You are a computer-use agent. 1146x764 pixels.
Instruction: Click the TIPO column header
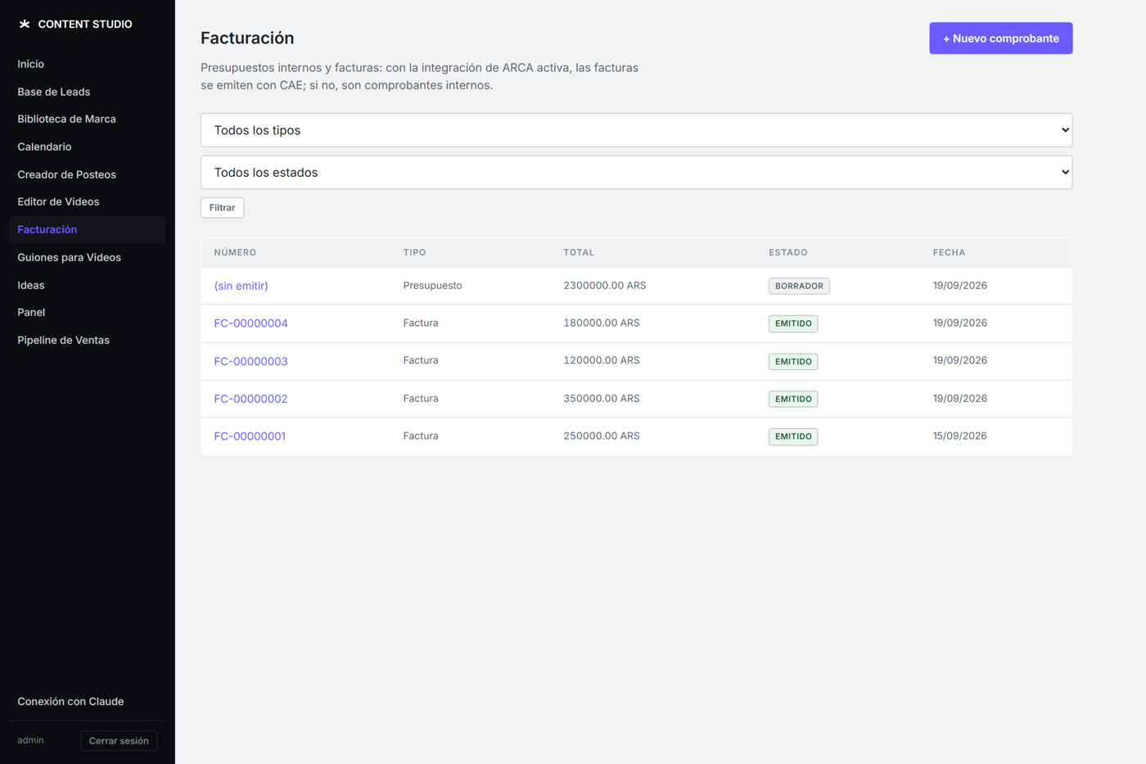click(414, 252)
